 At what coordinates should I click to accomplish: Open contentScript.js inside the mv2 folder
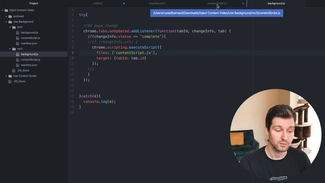(30, 38)
